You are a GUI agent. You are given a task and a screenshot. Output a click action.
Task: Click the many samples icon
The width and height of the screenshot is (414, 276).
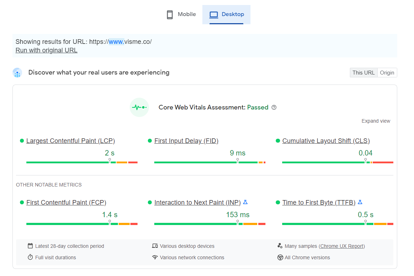pos(280,246)
